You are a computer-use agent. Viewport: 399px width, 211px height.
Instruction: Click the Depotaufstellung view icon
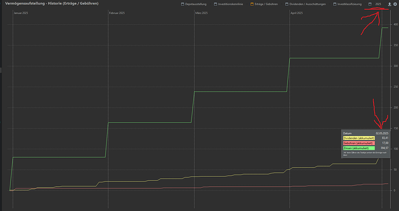tap(183, 4)
